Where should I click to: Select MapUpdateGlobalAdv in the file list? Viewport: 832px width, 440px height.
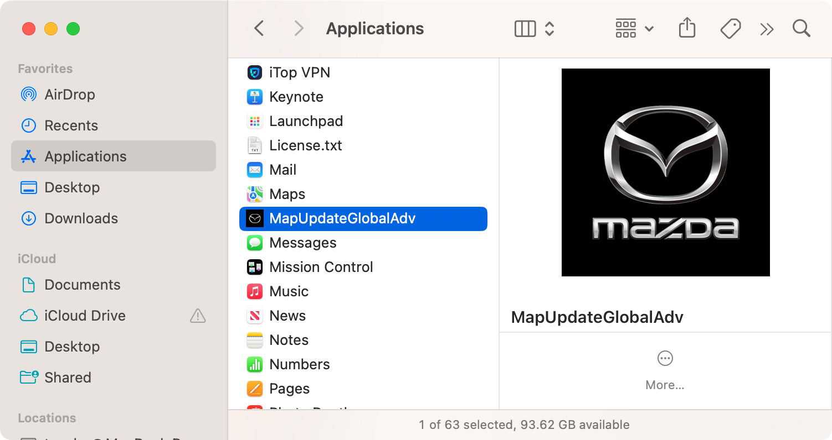[x=363, y=218]
